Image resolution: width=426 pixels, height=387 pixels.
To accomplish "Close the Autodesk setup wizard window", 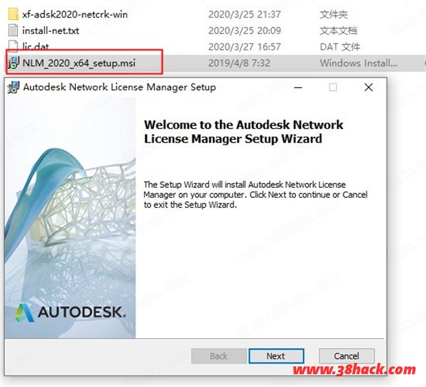I will pyautogui.click(x=368, y=87).
